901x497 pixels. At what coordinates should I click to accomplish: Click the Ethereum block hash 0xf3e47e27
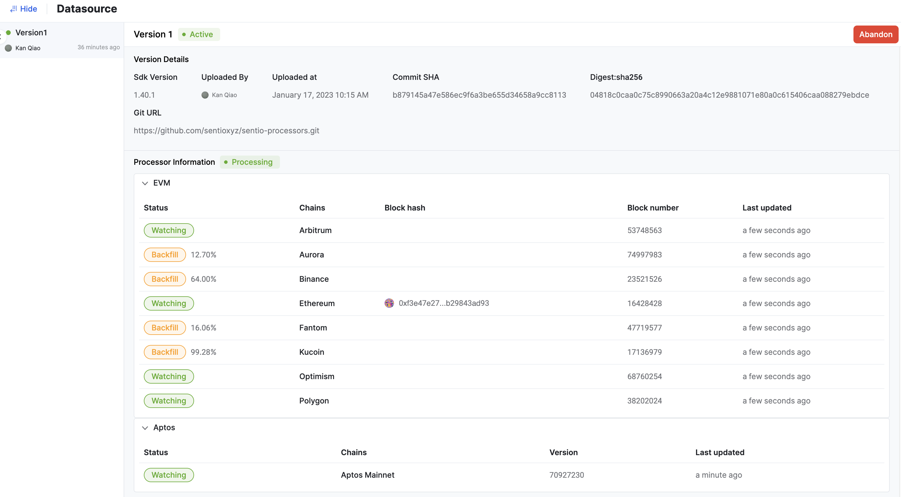click(443, 303)
